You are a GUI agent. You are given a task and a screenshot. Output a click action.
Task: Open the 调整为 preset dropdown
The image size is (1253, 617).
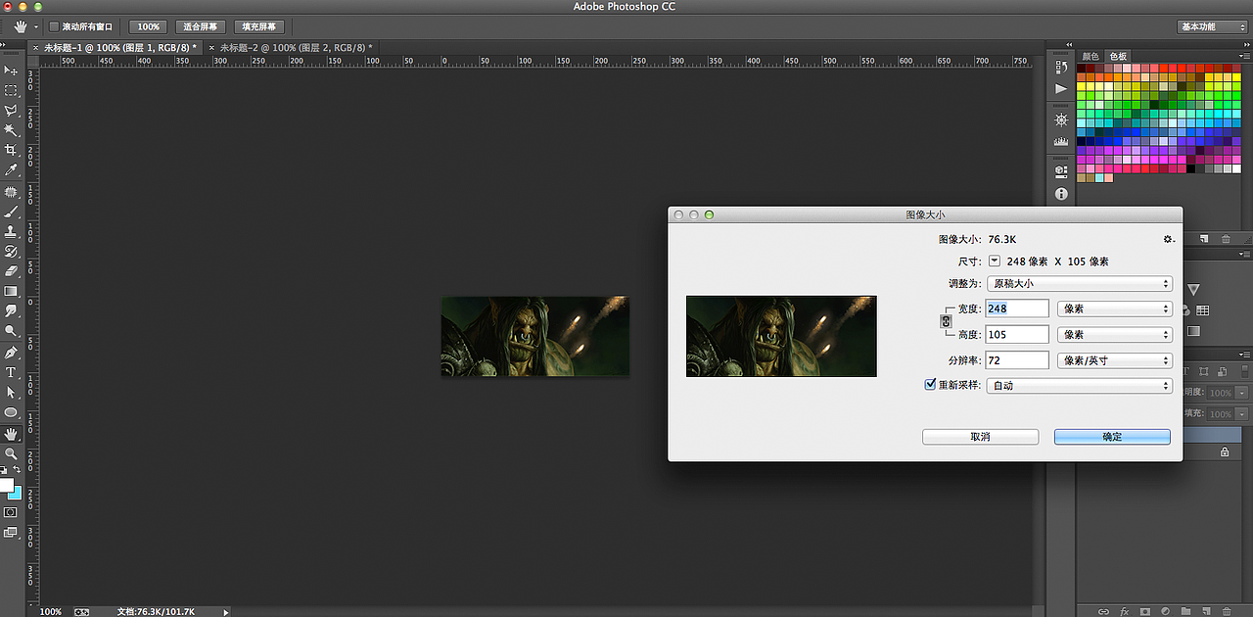1079,284
